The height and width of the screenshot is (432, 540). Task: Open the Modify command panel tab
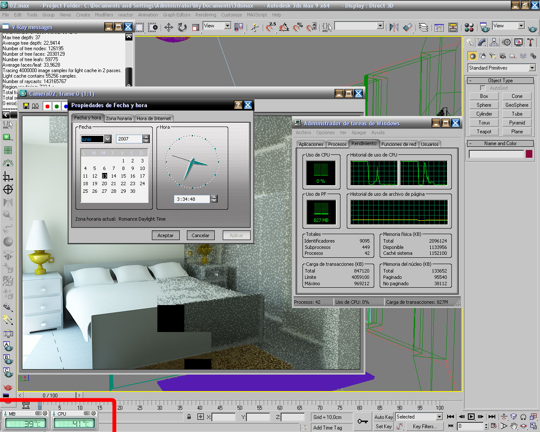pyautogui.click(x=482, y=42)
